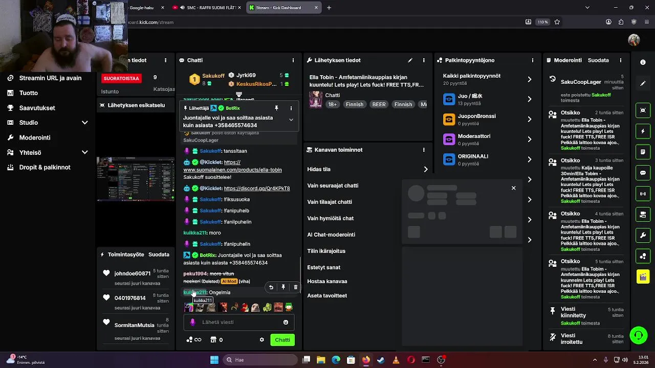Toggle the broadcast signal panel icon
Viewport: 655px width, 368px height.
[643, 194]
